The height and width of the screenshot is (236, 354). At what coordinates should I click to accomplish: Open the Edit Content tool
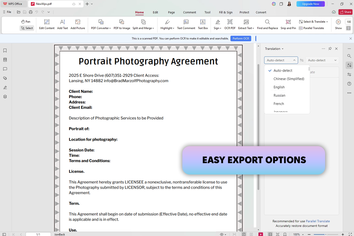[x=47, y=25]
